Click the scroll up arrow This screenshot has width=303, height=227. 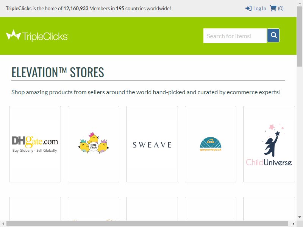point(300,3)
